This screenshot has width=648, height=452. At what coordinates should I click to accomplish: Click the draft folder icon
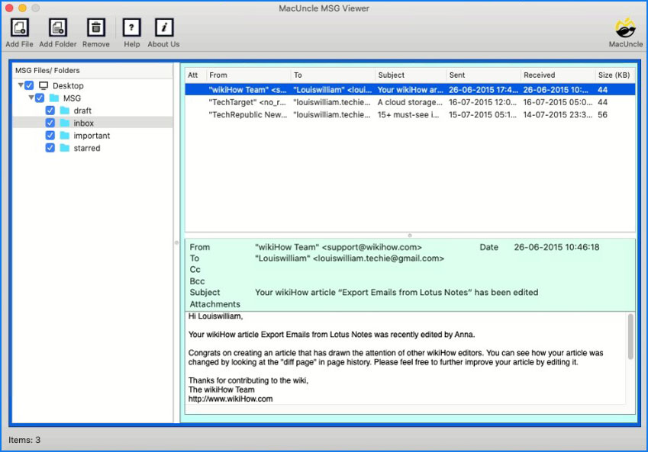64,111
